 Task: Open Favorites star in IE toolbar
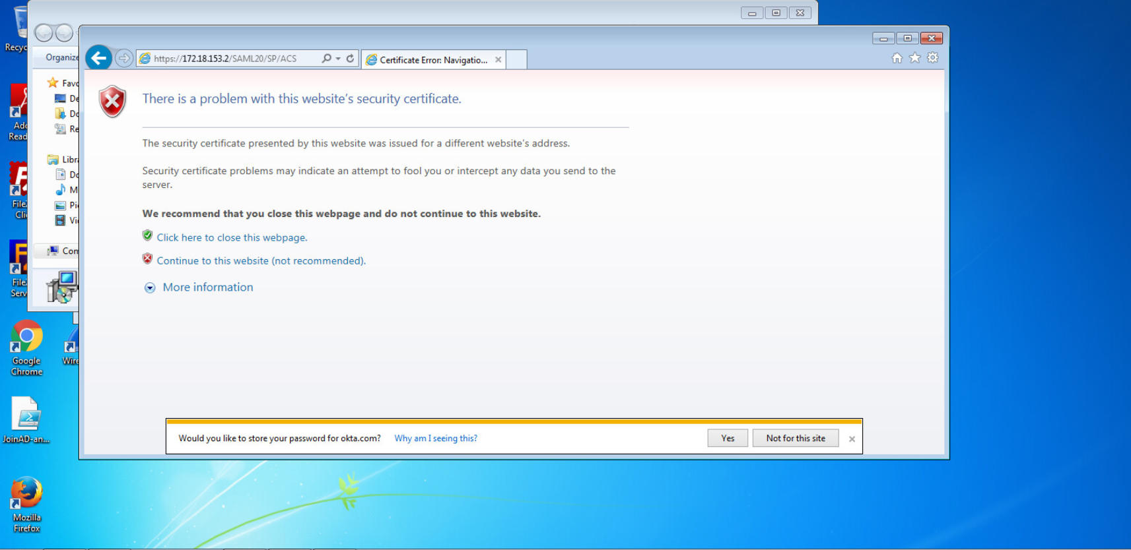click(914, 58)
